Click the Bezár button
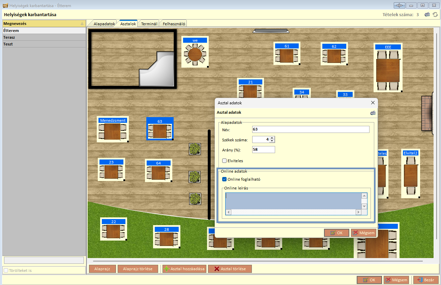 (426, 280)
